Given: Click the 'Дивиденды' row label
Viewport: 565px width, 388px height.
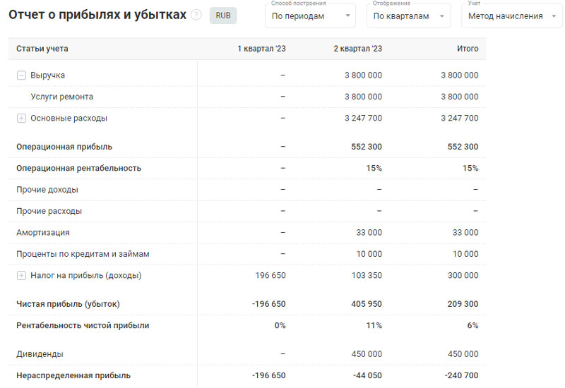Looking at the screenshot, I should (40, 354).
